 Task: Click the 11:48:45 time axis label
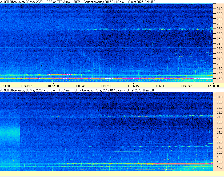[x=187, y=86]
